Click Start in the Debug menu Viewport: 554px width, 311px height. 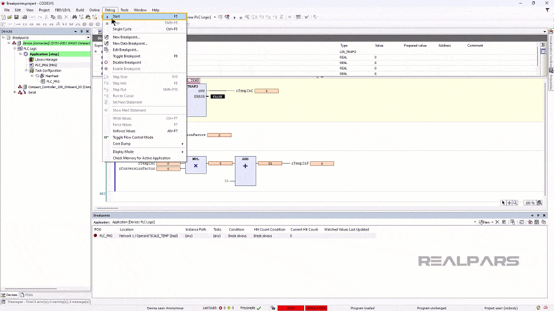coord(144,17)
